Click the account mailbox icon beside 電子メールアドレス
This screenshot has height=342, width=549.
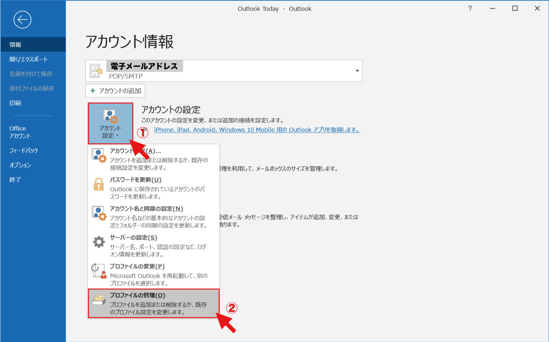(x=96, y=71)
